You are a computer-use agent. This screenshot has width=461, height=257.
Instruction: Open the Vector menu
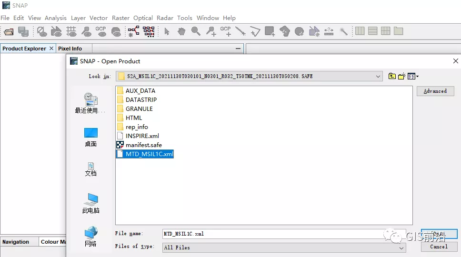(99, 18)
